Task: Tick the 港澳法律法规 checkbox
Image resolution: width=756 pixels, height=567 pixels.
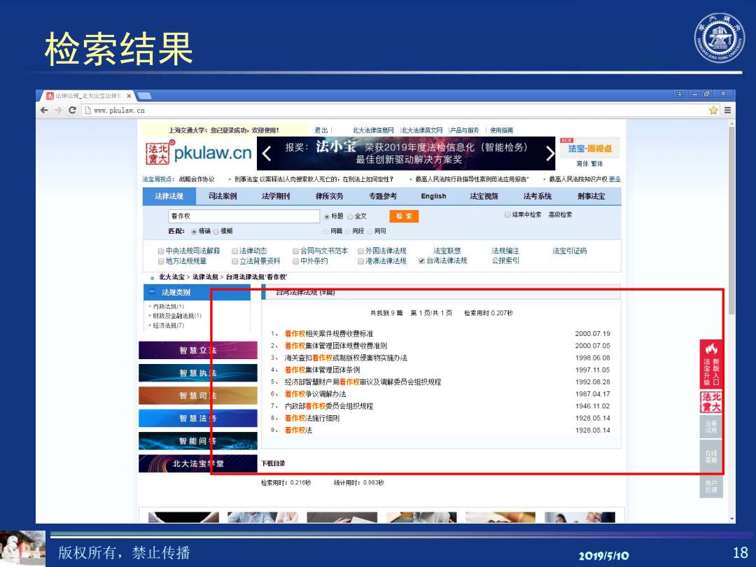Action: click(360, 261)
